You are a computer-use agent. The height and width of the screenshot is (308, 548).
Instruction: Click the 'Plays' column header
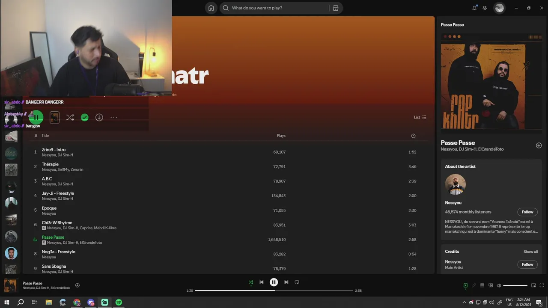[281, 136]
